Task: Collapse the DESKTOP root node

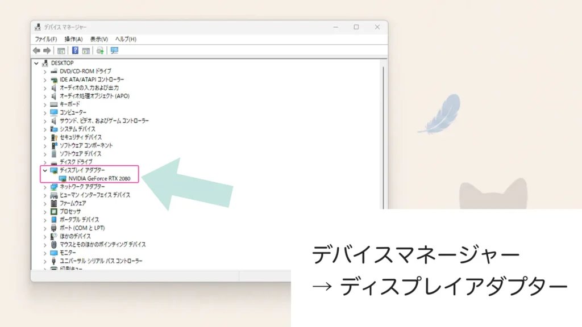Action: click(x=36, y=63)
